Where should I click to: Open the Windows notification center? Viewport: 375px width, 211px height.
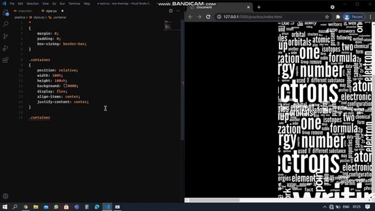coord(367,207)
